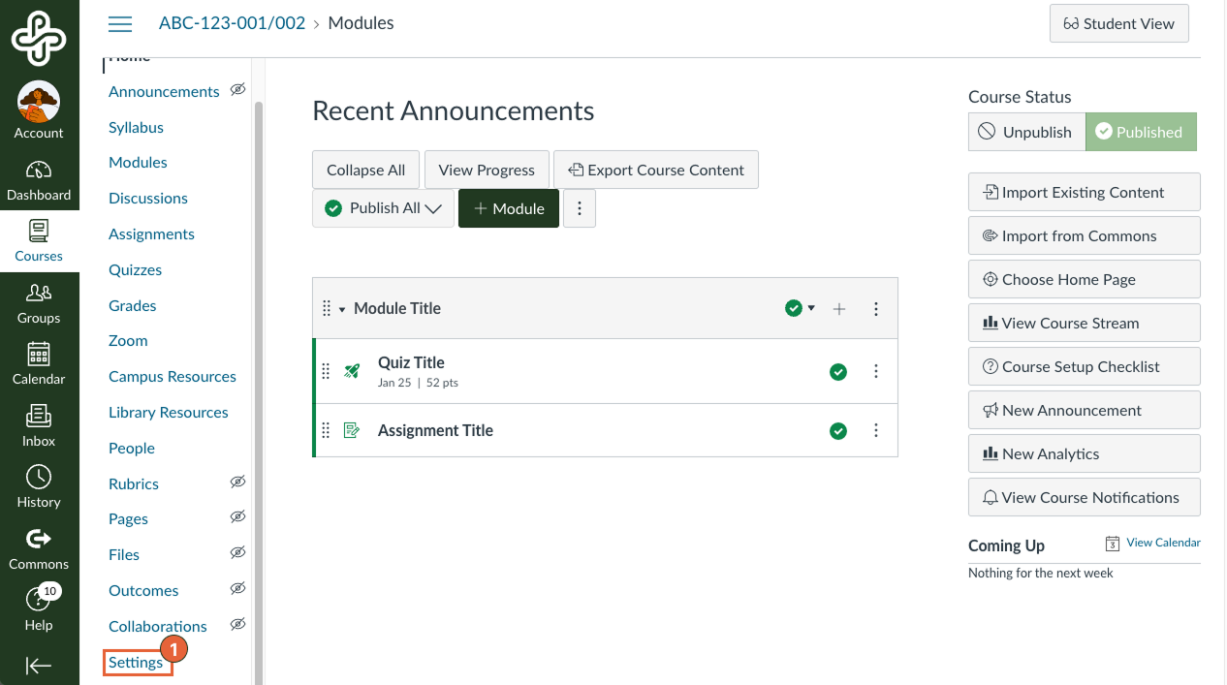Open the hamburger navigation menu
Screen dimensions: 1227x685
pyautogui.click(x=120, y=24)
